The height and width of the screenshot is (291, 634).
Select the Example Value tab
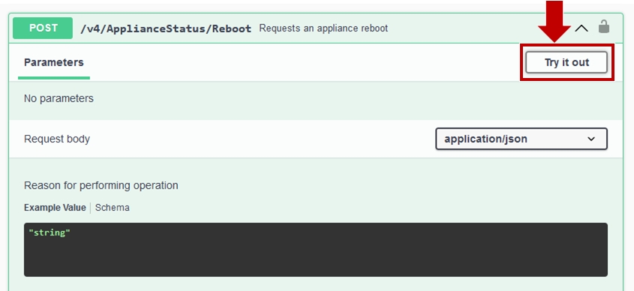pos(55,208)
